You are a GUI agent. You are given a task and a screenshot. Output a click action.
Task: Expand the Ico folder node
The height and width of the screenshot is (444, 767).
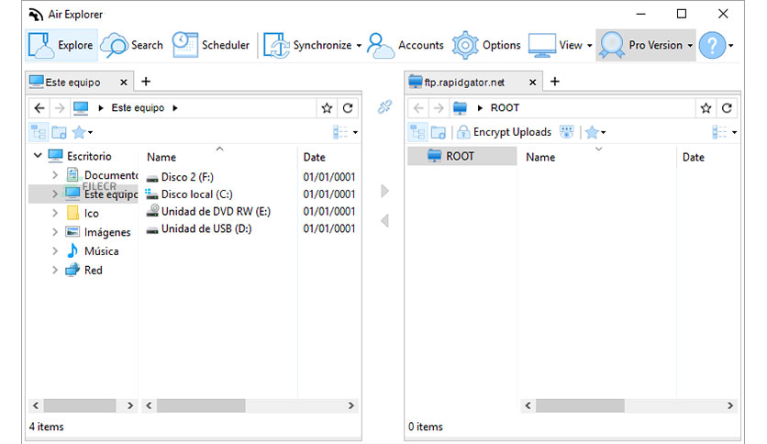tap(55, 213)
